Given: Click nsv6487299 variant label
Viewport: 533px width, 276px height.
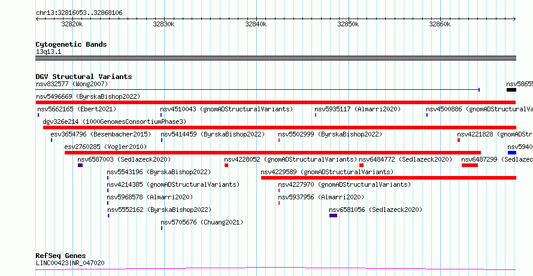Looking at the screenshot, I should [497, 159].
